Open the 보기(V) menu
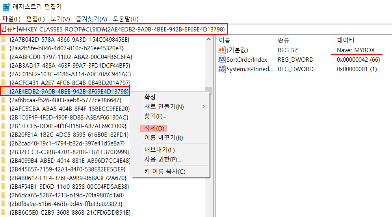The width and height of the screenshot is (392, 217). [x=60, y=19]
